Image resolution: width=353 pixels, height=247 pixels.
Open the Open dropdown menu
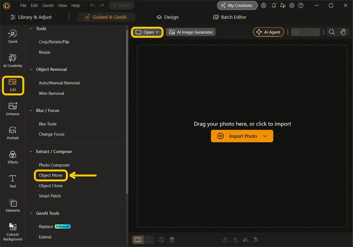(x=147, y=32)
